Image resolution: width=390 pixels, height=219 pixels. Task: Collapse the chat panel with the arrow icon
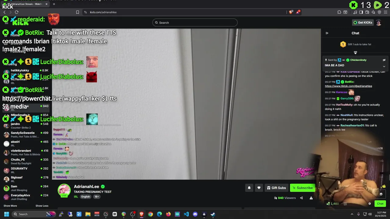(x=327, y=33)
